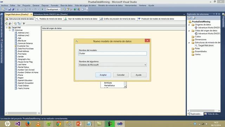Click the Adventure Works DW2012 data source view icon

(196, 34)
